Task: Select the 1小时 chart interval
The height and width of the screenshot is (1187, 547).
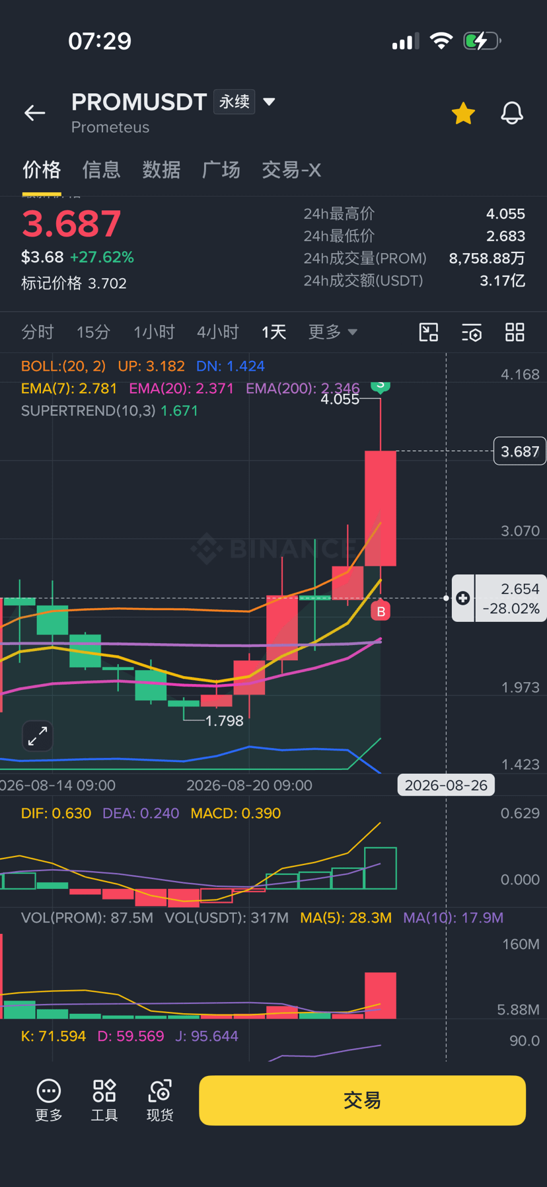Action: pyautogui.click(x=154, y=332)
